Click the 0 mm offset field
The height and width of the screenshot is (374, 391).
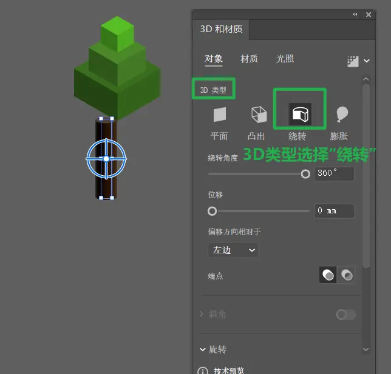[x=334, y=211]
